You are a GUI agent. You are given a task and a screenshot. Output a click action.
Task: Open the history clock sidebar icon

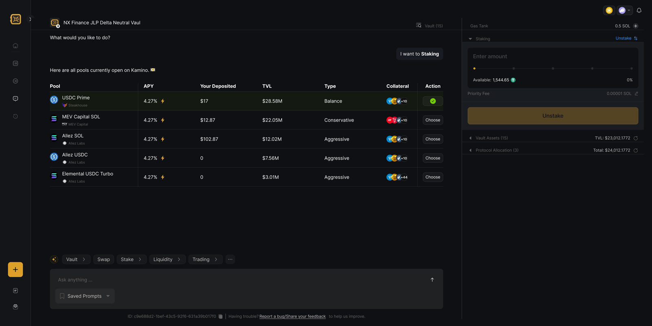point(15,116)
